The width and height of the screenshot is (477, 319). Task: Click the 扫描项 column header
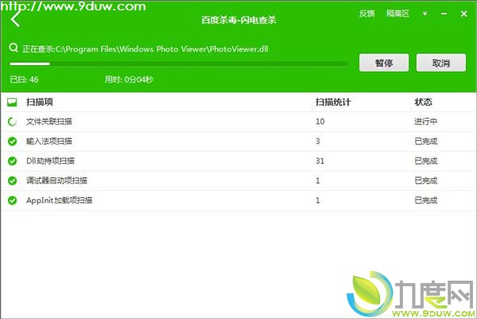(x=40, y=102)
